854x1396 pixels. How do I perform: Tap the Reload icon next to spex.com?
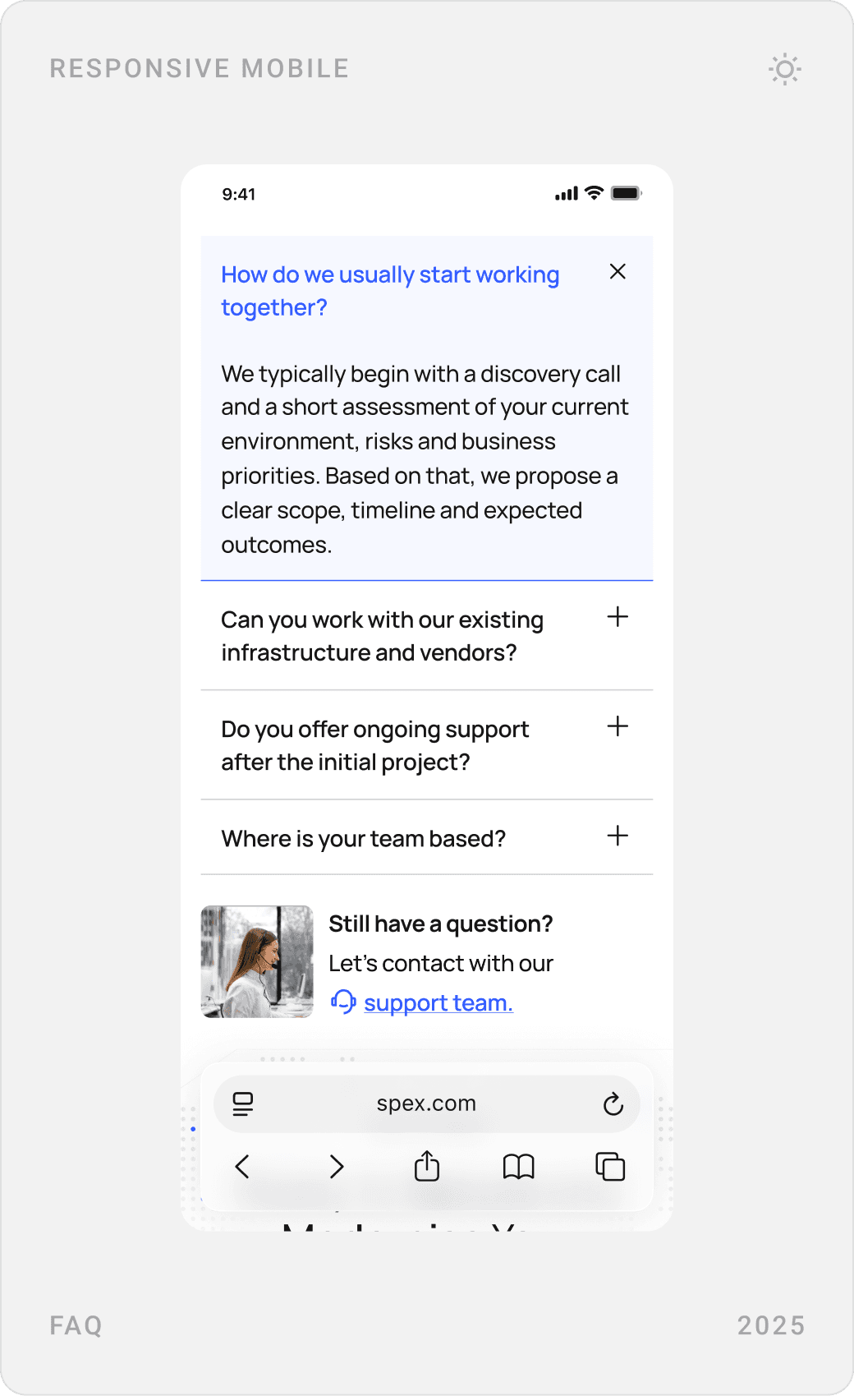tap(614, 1103)
